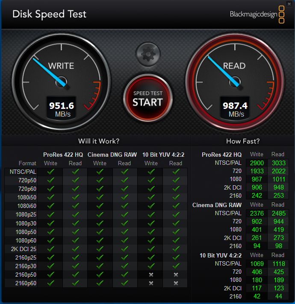The height and width of the screenshot is (304, 295).
Task: Click the Cinema DNG RAW heading in How Fast panel
Action: coord(217,205)
